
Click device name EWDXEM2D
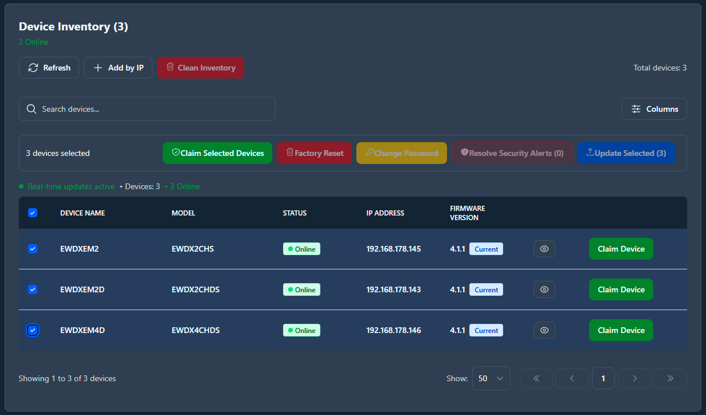click(83, 289)
